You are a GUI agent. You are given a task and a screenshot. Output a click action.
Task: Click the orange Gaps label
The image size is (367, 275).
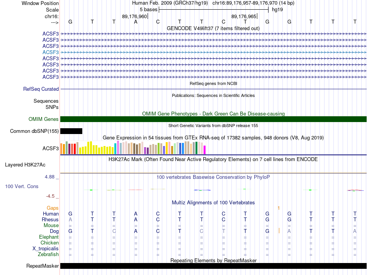53,208
